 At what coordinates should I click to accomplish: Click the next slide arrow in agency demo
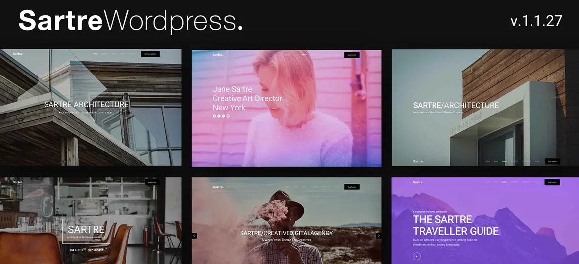click(x=378, y=236)
